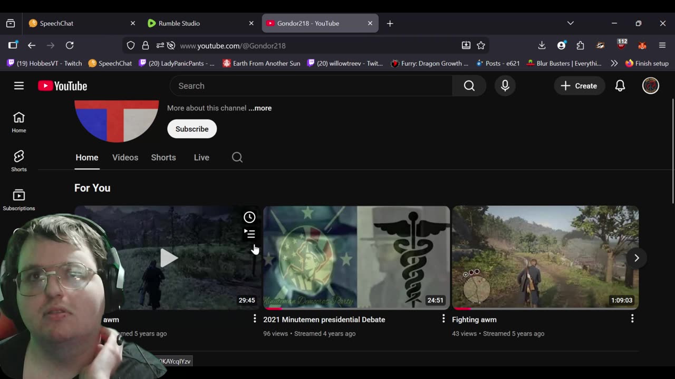Open the channel Videos tab
This screenshot has width=675, height=379.
click(x=125, y=157)
